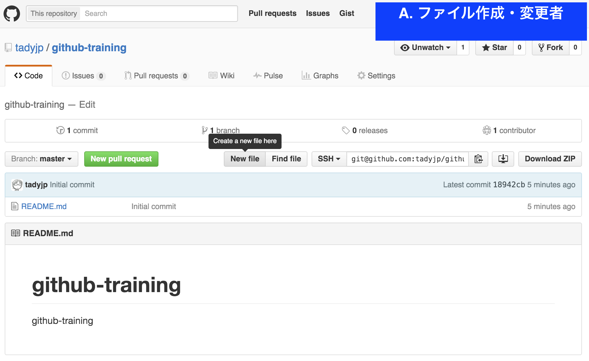Open the Pulse tab
This screenshot has width=589, height=361.
click(x=268, y=76)
